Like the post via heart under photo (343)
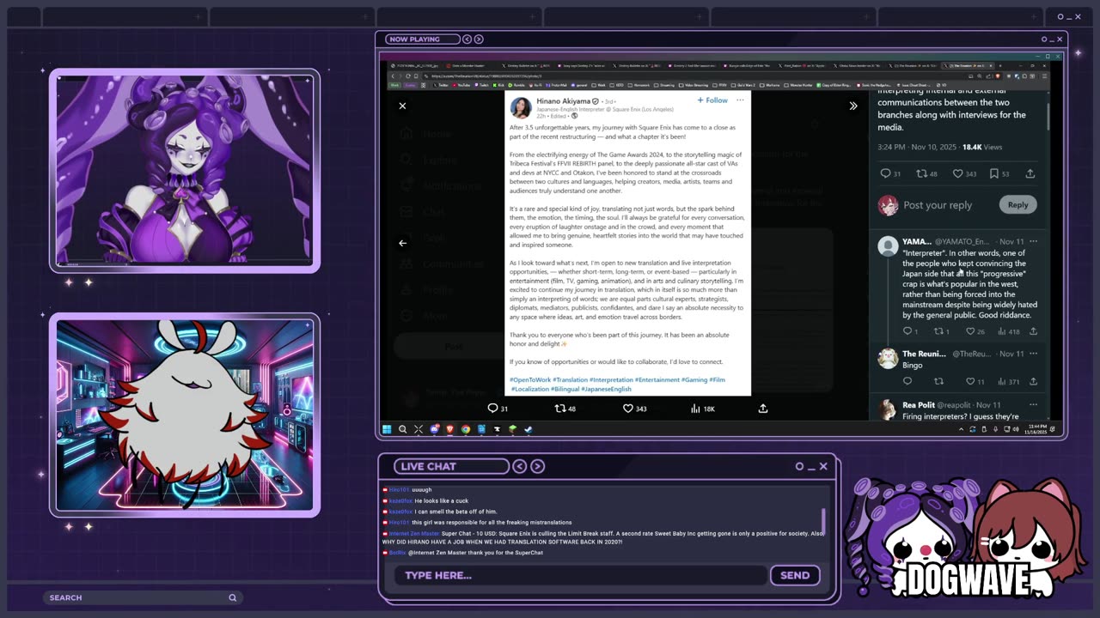 (628, 409)
